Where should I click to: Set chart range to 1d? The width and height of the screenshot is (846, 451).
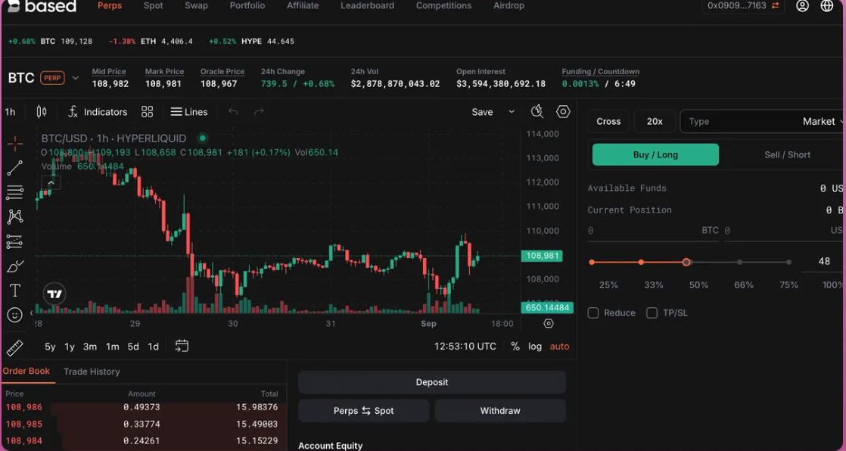click(x=153, y=347)
